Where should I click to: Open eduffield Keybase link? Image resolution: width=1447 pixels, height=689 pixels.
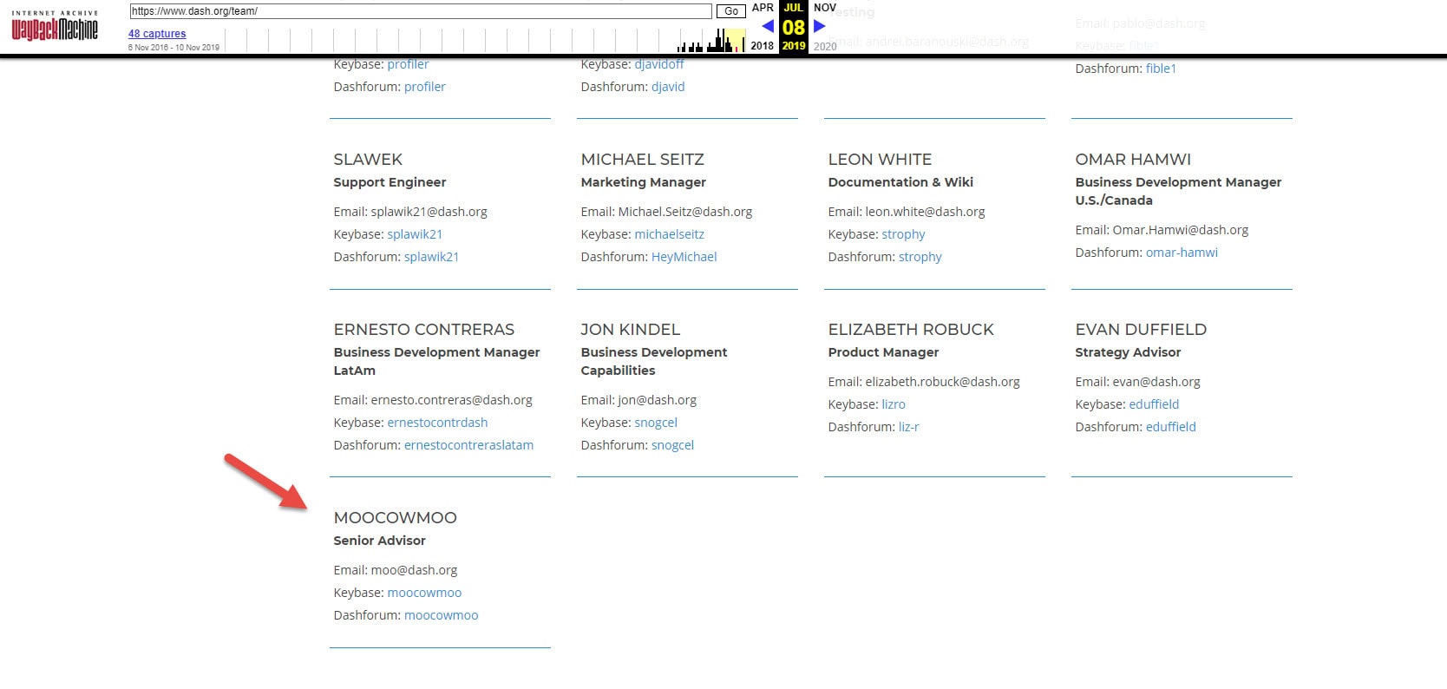1154,404
